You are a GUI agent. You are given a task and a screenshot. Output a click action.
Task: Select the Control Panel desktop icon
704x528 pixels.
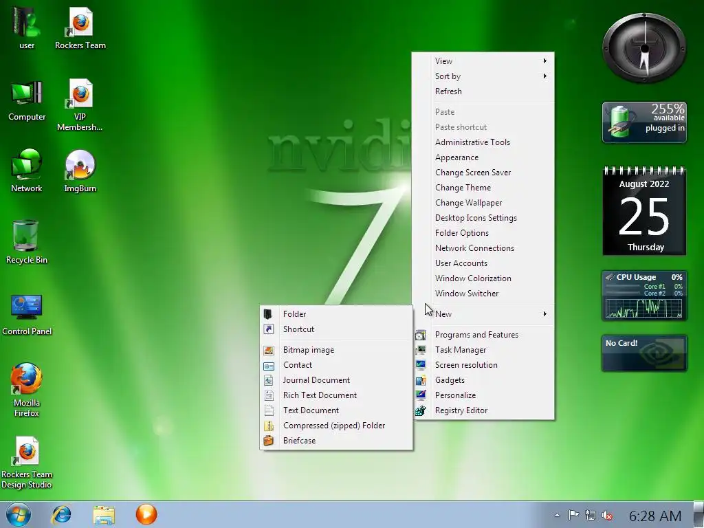pyautogui.click(x=27, y=314)
